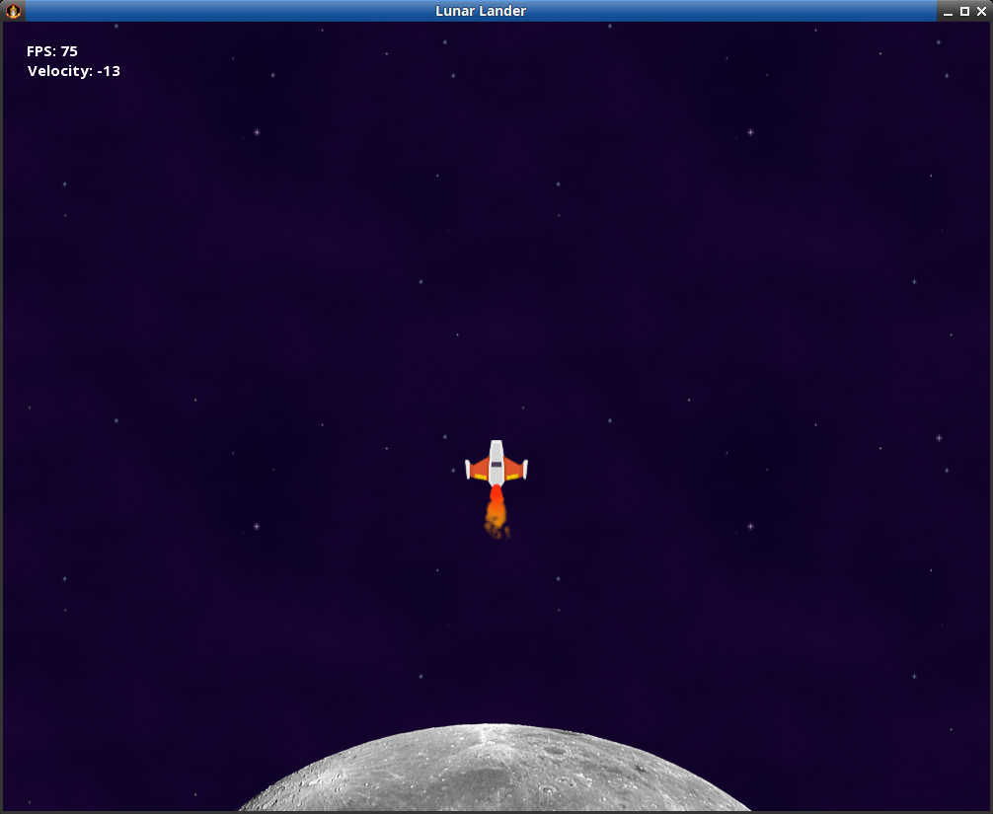Click the Lunar Lander app icon in title bar
Viewport: 993px width, 814px height.
pyautogui.click(x=13, y=11)
